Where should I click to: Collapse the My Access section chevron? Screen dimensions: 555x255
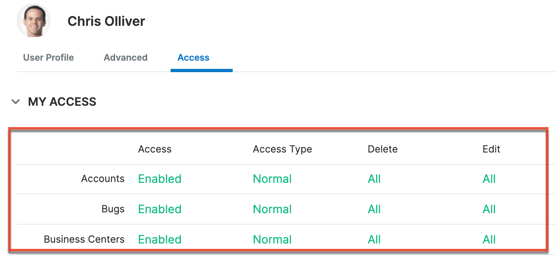[x=16, y=102]
